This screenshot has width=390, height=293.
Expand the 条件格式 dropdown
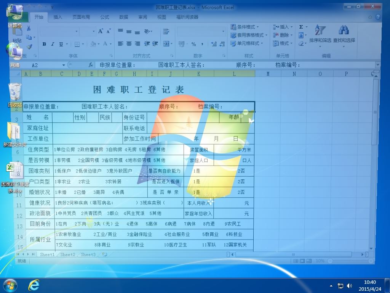[258, 27]
